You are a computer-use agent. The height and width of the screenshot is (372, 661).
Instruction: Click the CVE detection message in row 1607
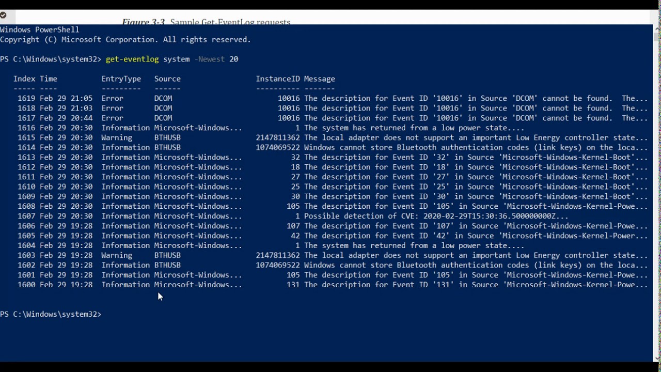pos(436,216)
